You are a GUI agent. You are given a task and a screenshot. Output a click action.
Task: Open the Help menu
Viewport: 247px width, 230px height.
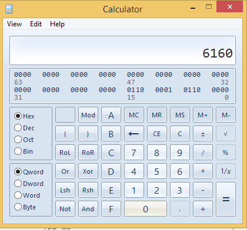(x=57, y=24)
